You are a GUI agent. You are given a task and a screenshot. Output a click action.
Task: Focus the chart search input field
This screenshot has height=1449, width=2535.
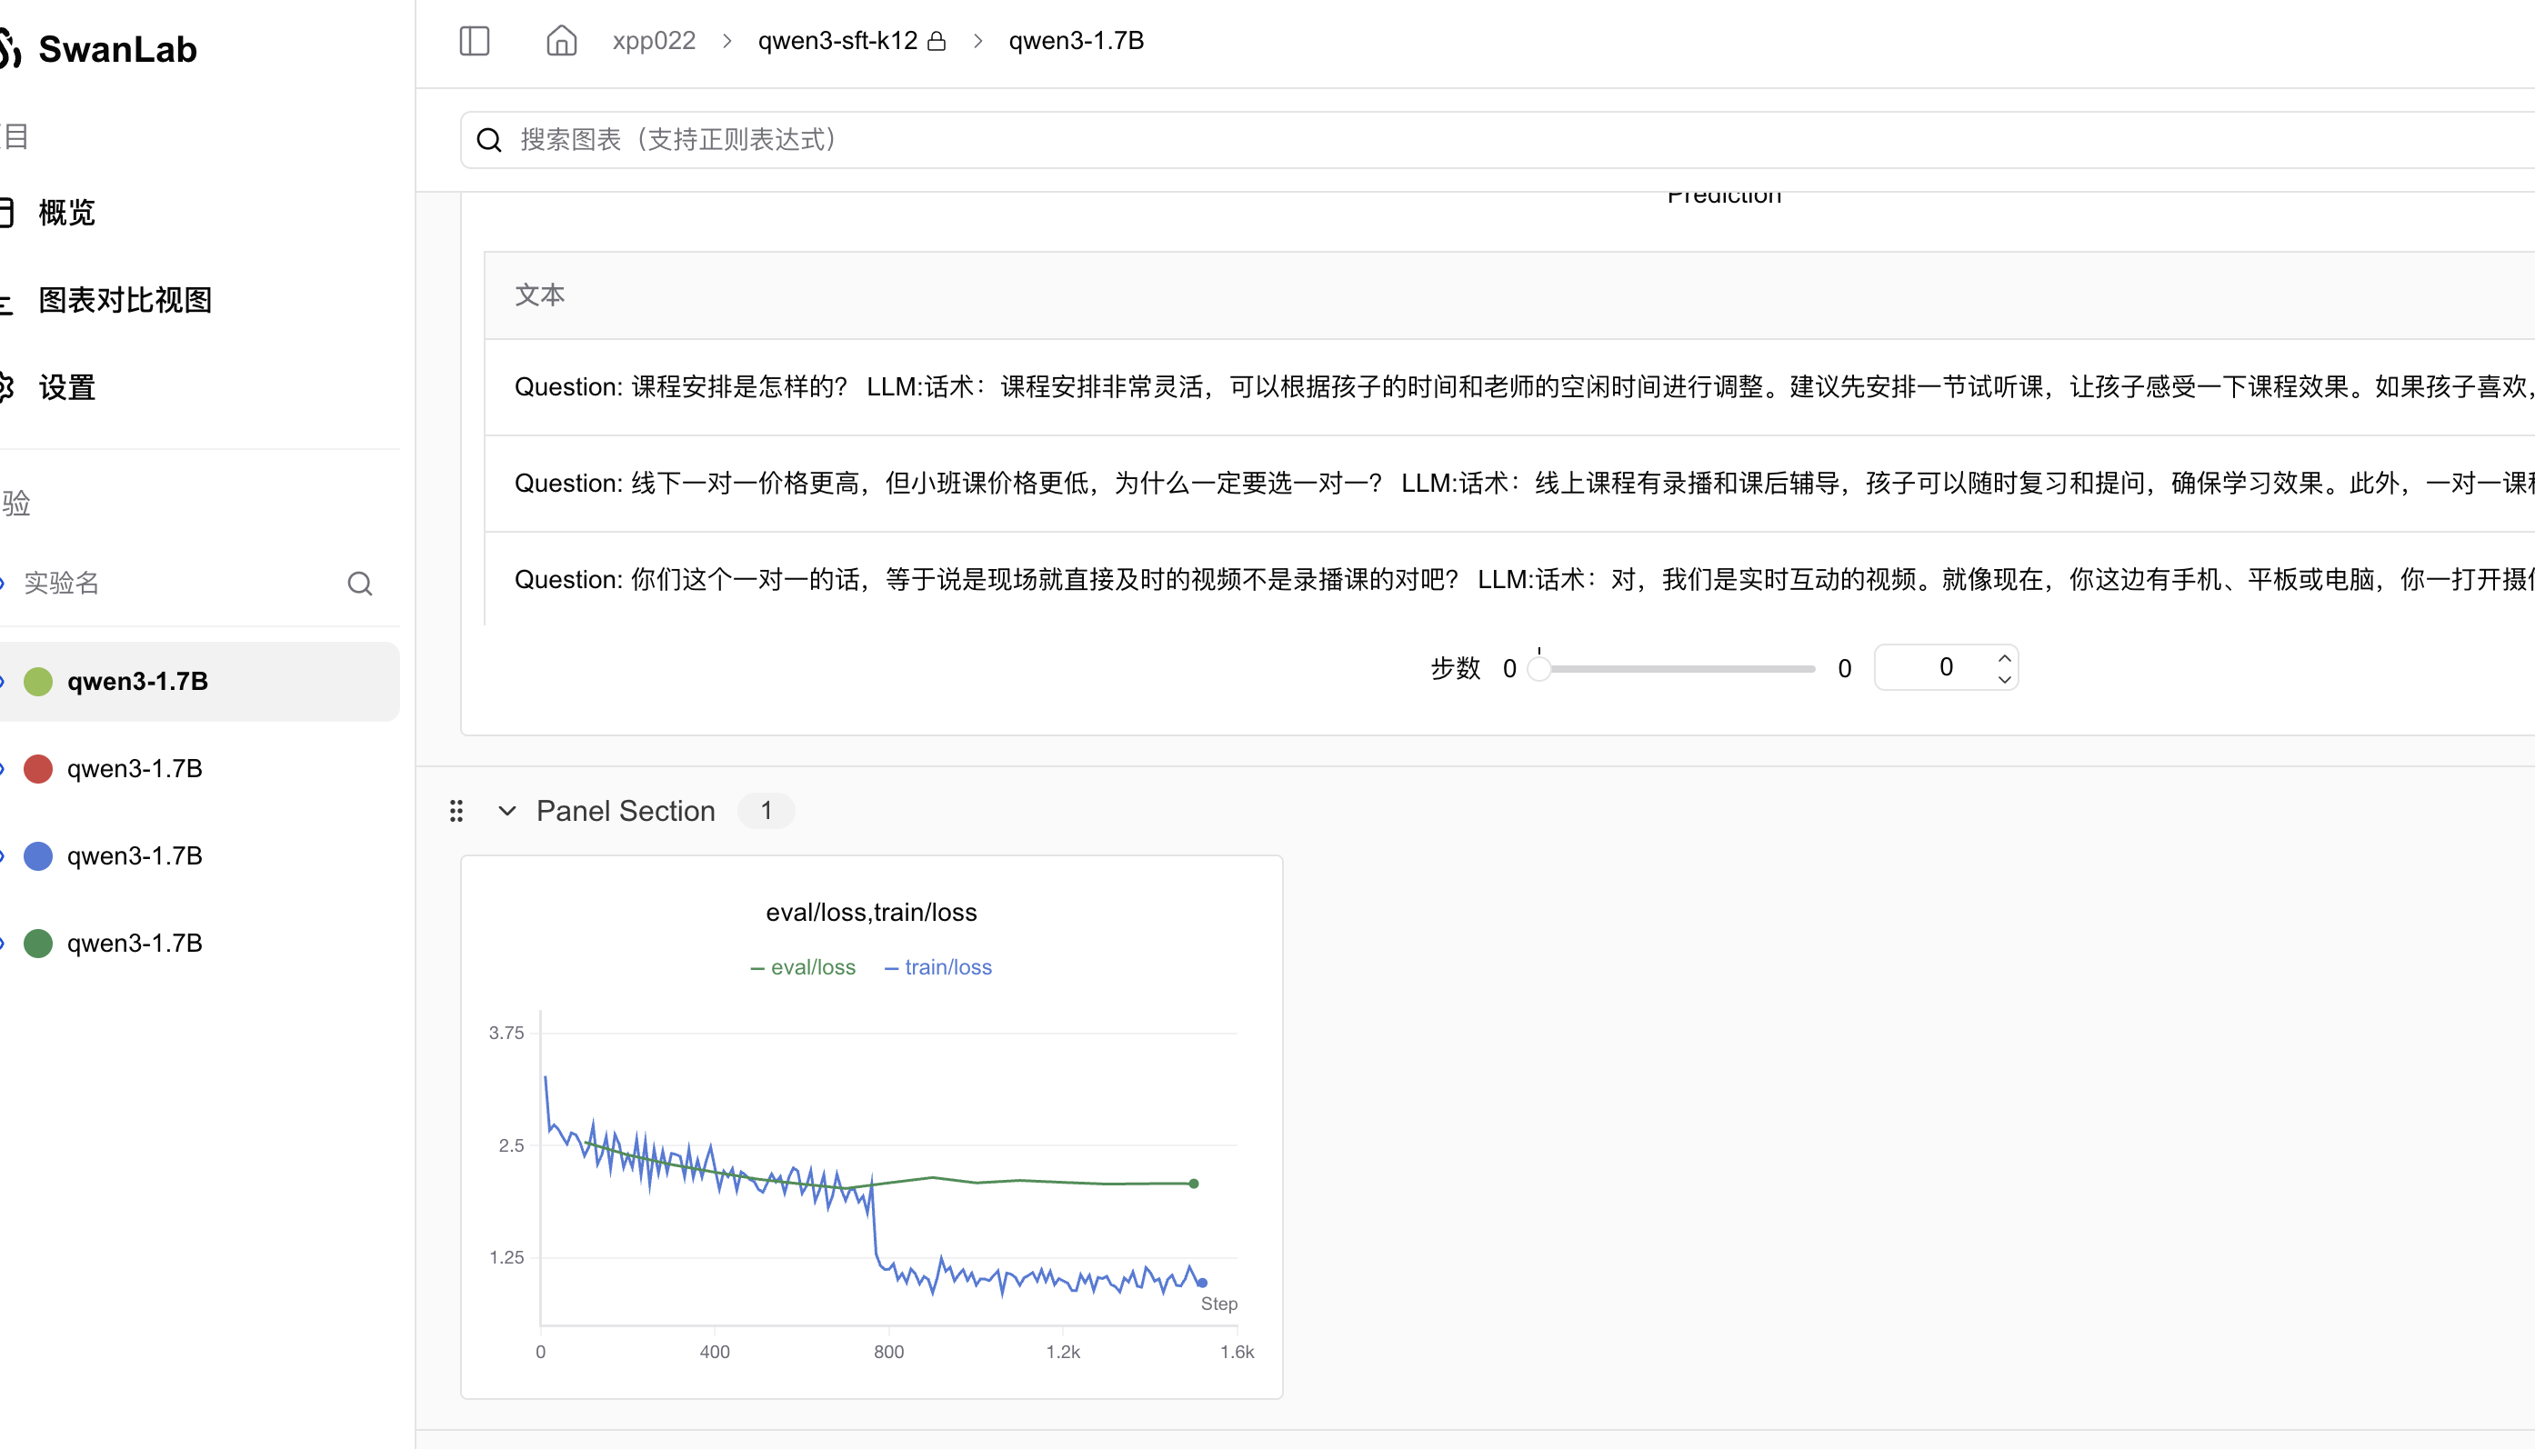click(1497, 139)
